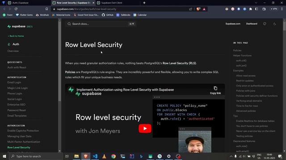The width and height of the screenshot is (286, 160).
Task: Open Supabase.com header link
Action: (x=233, y=24)
